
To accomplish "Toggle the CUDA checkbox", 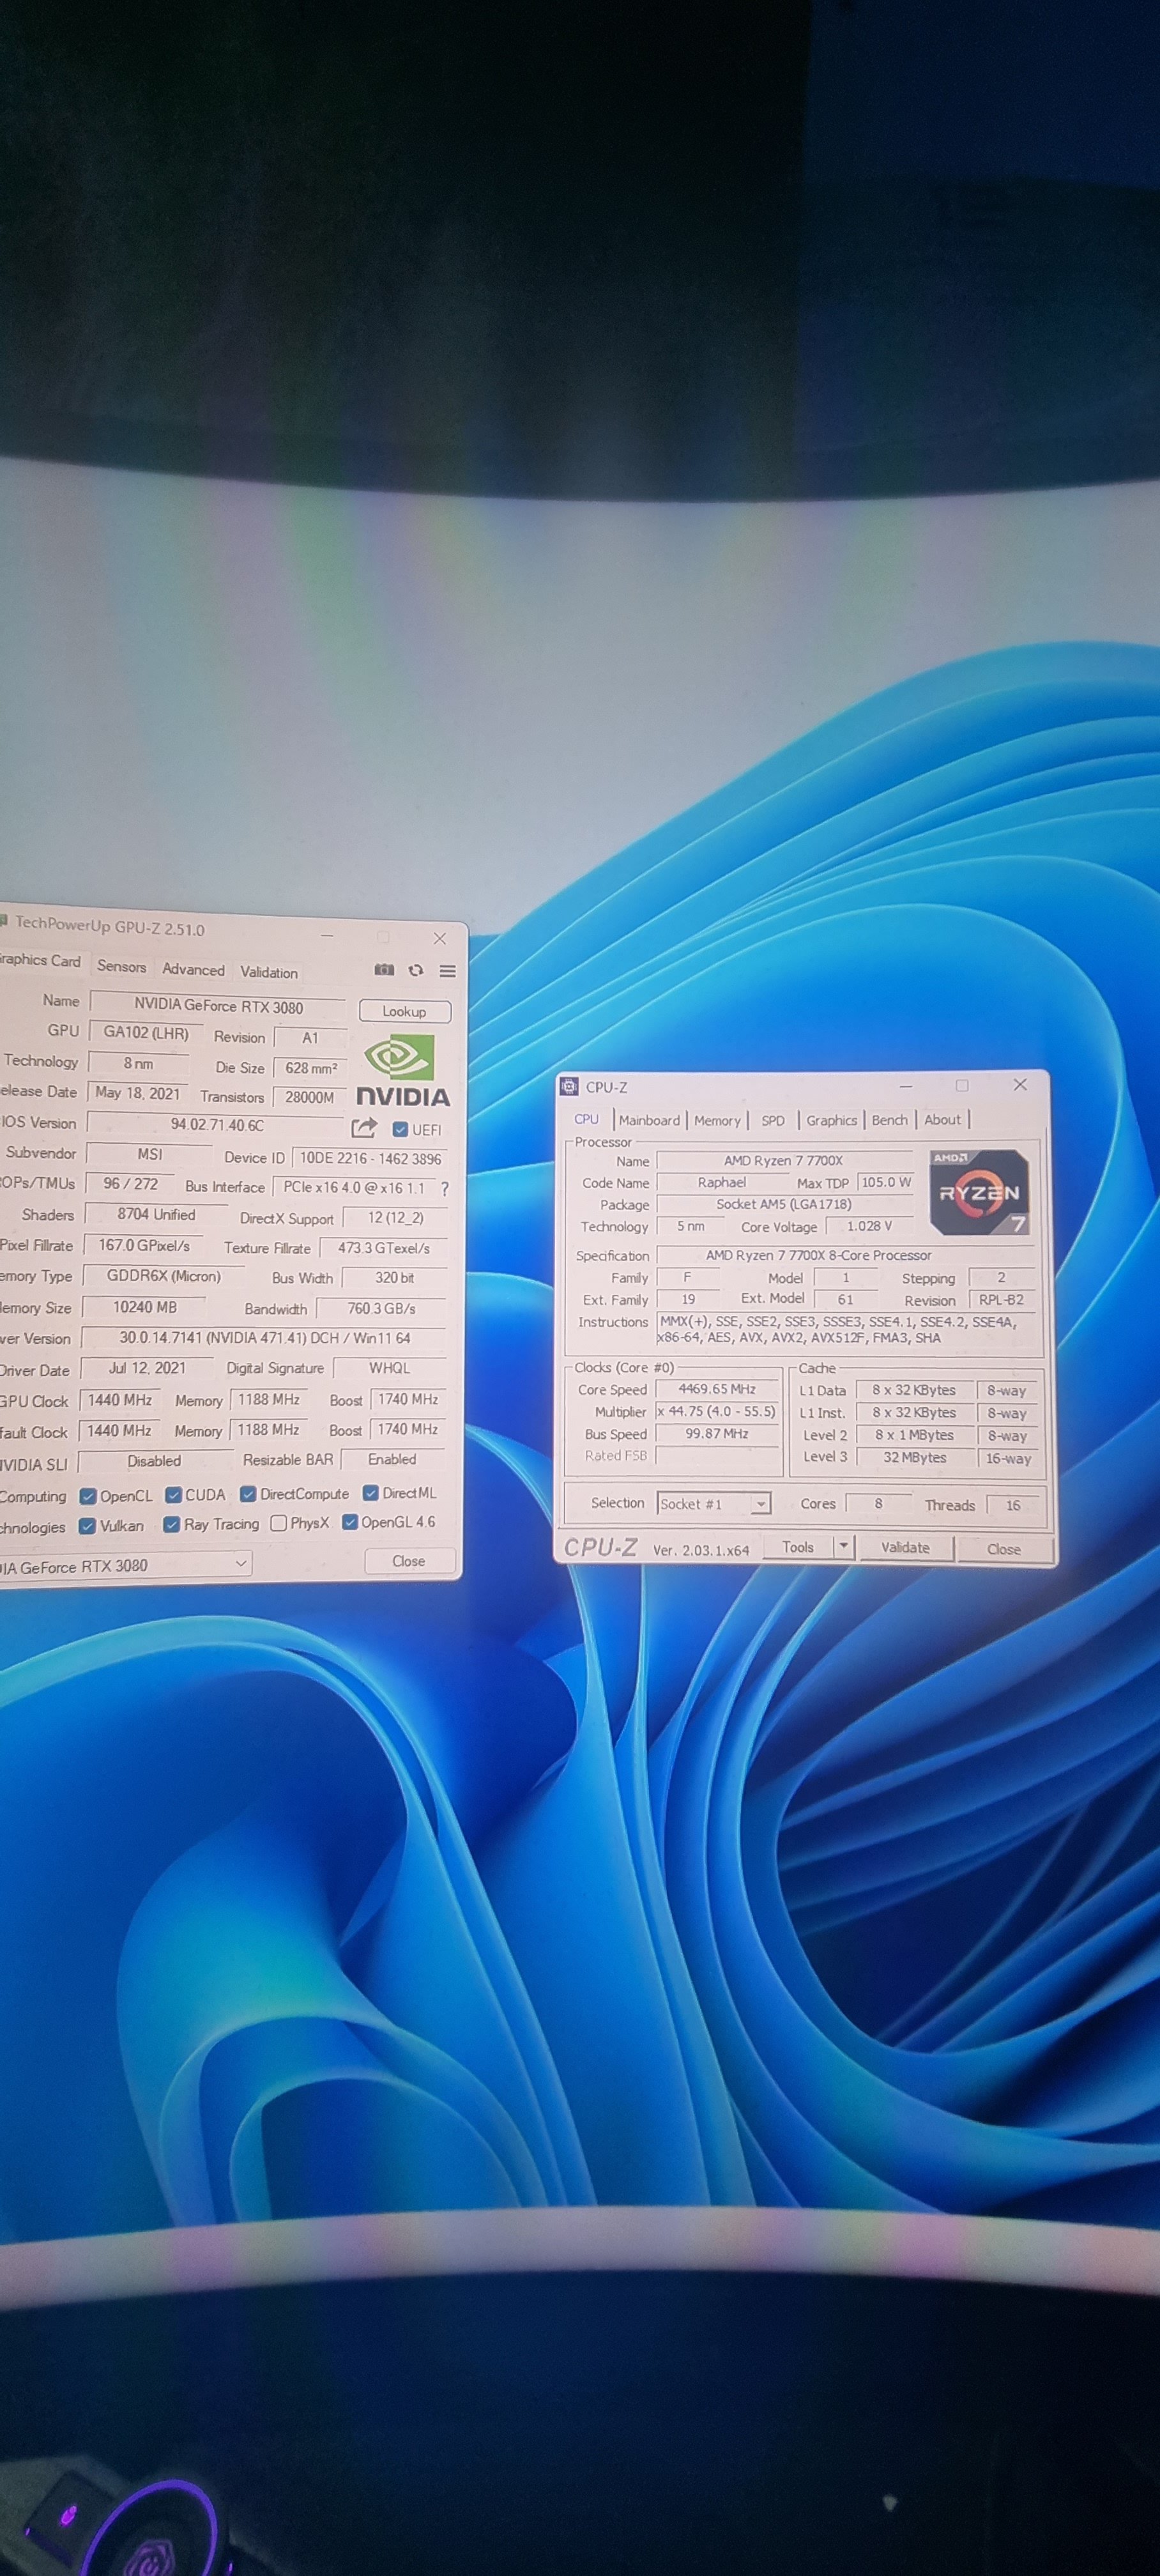I will tap(174, 1495).
